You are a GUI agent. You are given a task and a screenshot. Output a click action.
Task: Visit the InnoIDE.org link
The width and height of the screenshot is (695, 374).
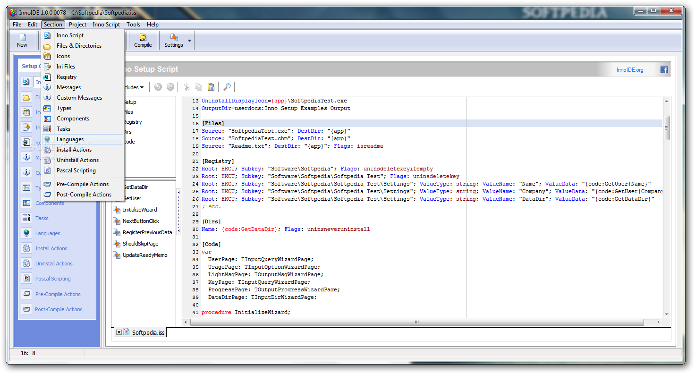pyautogui.click(x=630, y=70)
